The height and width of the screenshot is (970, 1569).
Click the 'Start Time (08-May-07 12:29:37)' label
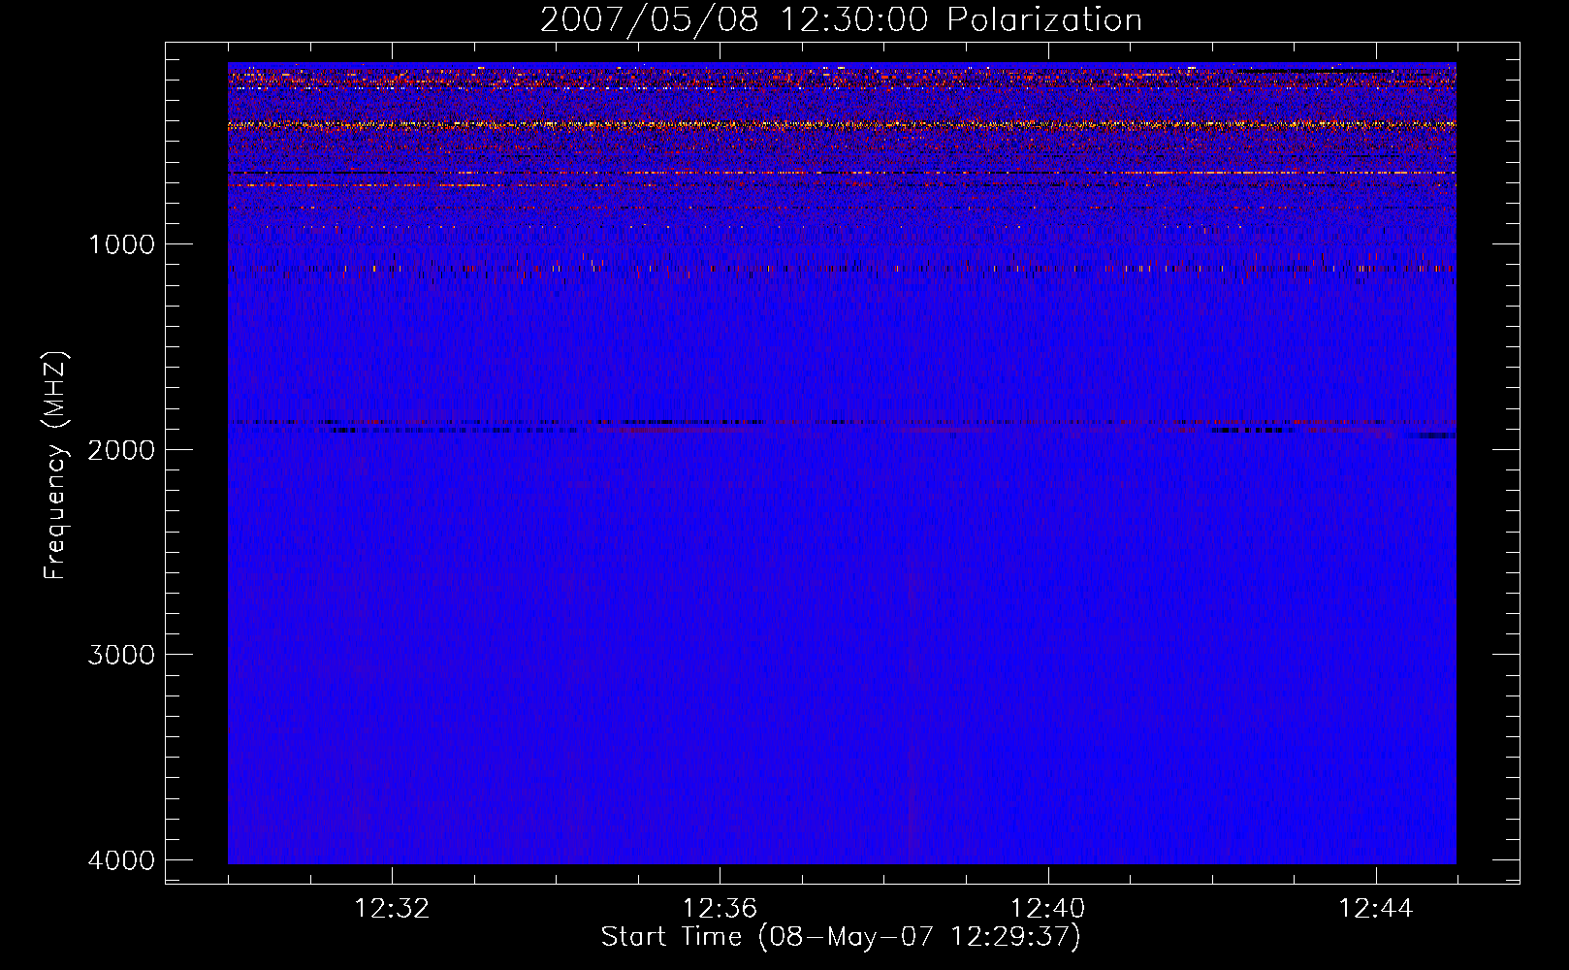pos(841,937)
